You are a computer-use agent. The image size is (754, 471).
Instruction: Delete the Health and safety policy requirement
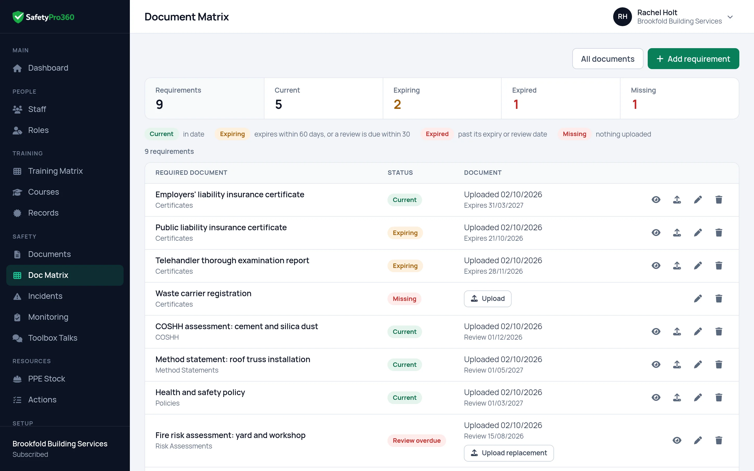[x=719, y=397]
